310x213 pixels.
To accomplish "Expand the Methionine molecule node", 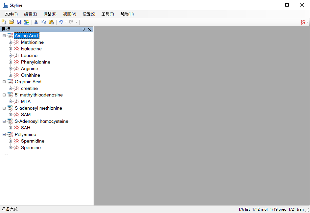I will click(10, 42).
